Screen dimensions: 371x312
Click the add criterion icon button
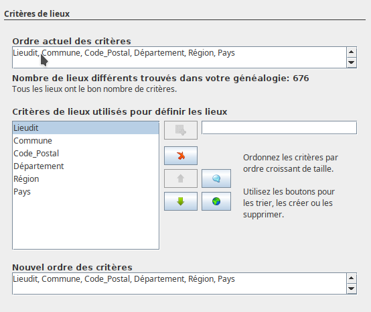181,130
